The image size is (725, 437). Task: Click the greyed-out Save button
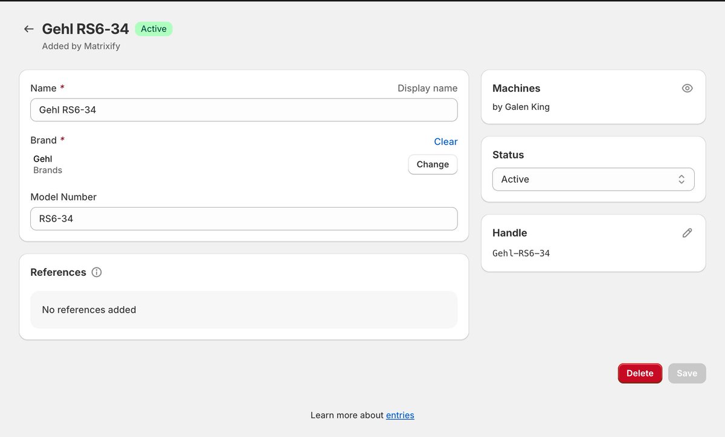pos(687,373)
